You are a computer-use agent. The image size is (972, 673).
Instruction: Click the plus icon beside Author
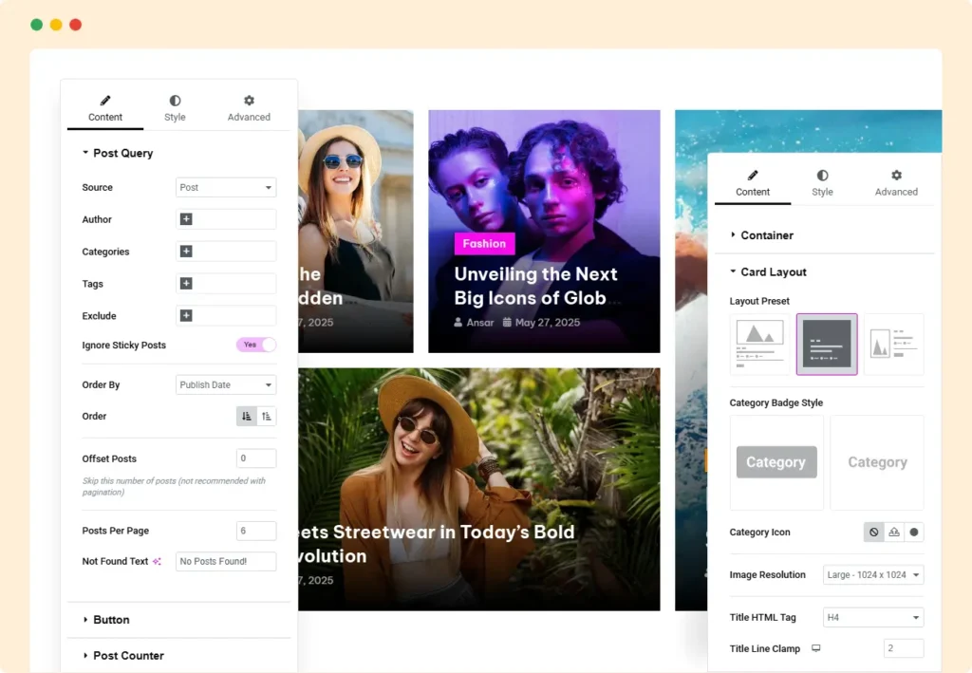pyautogui.click(x=186, y=219)
